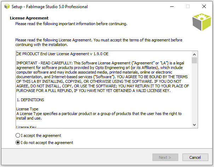Close the Setup window
214x167 pixels.
[204, 6]
